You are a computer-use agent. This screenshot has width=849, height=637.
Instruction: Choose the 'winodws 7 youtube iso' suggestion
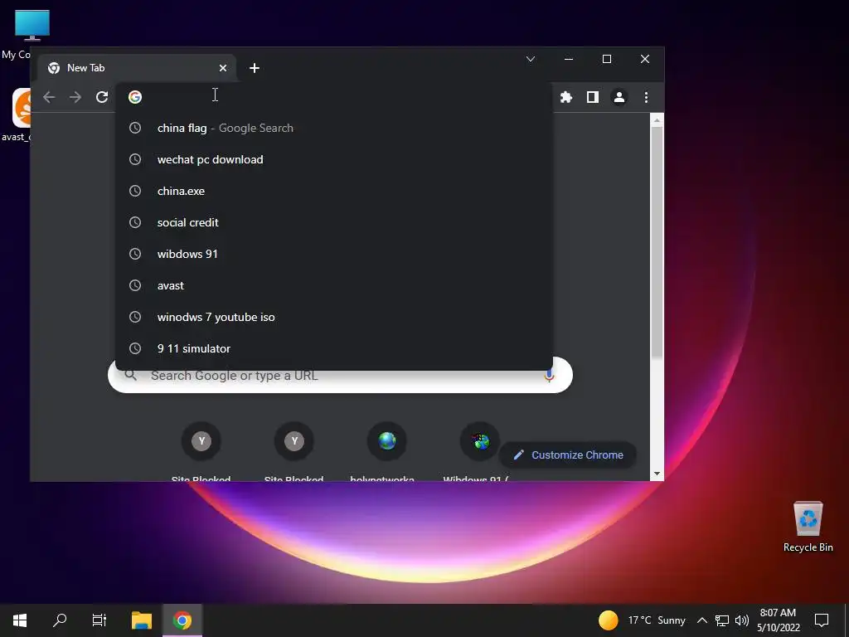pos(334,317)
